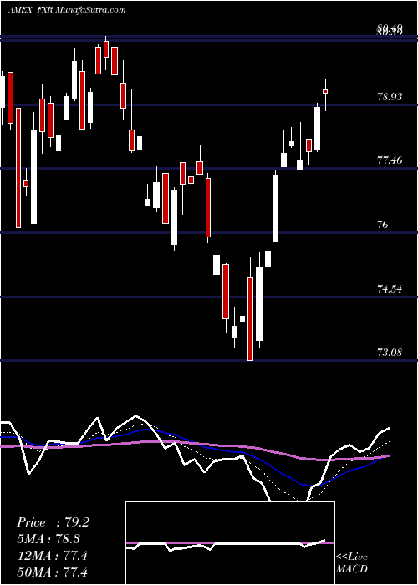This screenshot has height=585, width=418.
Task: Click the 12MA : 77.4 readout
Action: [x=52, y=556]
